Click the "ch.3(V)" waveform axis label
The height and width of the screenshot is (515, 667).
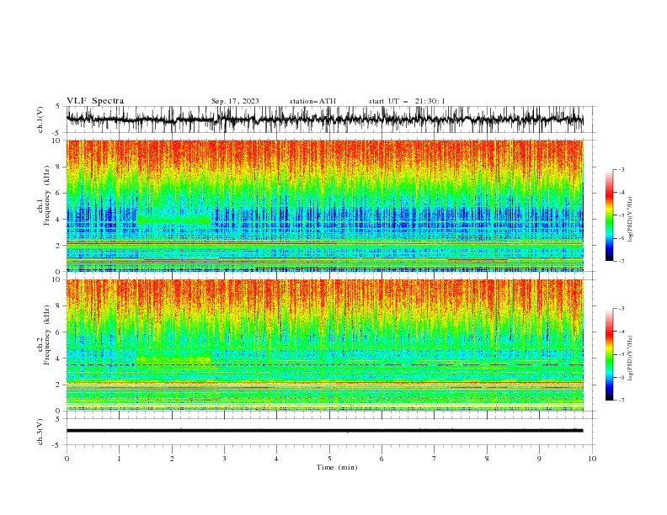(x=40, y=432)
